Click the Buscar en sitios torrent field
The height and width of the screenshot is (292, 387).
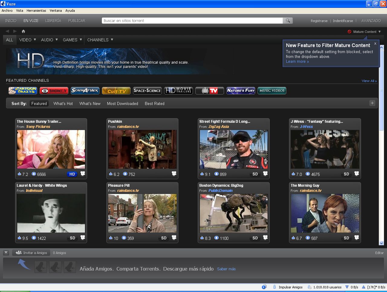point(192,21)
